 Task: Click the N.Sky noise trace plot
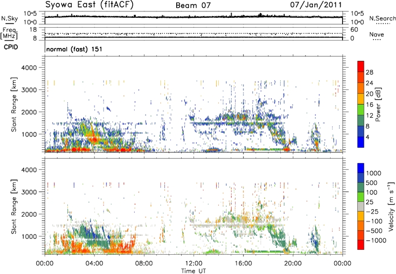coord(194,18)
